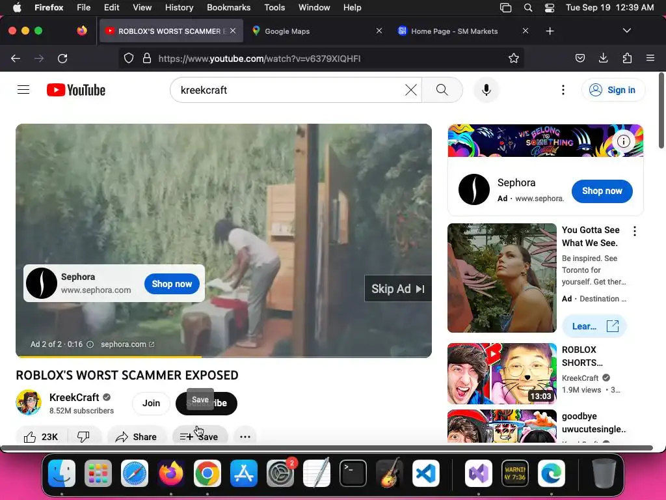Open ad info icon on Sephora banner
Viewport: 666px width, 500px height.
click(x=624, y=141)
